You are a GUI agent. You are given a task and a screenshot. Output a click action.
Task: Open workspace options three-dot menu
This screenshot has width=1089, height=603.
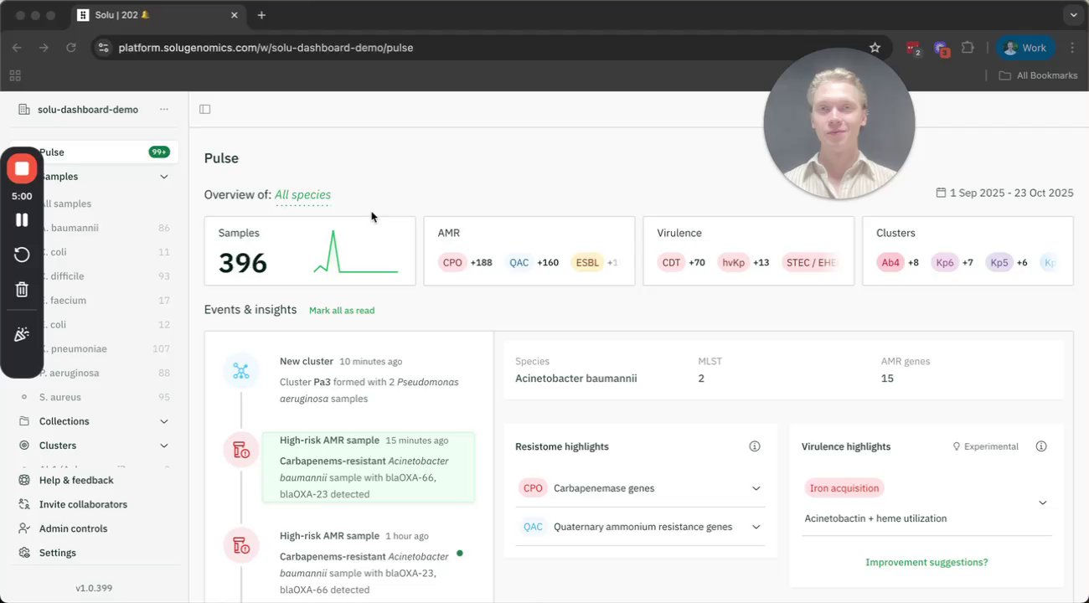coord(164,110)
